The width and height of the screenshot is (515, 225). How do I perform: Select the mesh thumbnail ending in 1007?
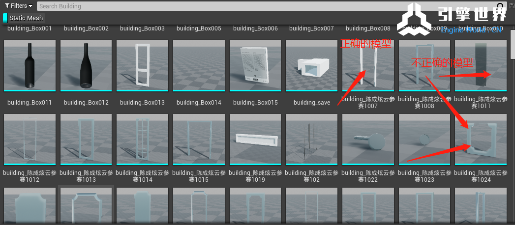click(368, 65)
